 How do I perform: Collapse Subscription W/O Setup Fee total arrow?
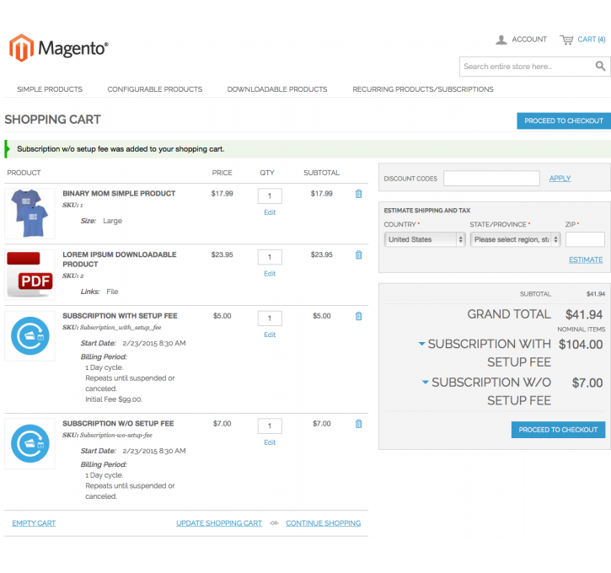pos(425,382)
